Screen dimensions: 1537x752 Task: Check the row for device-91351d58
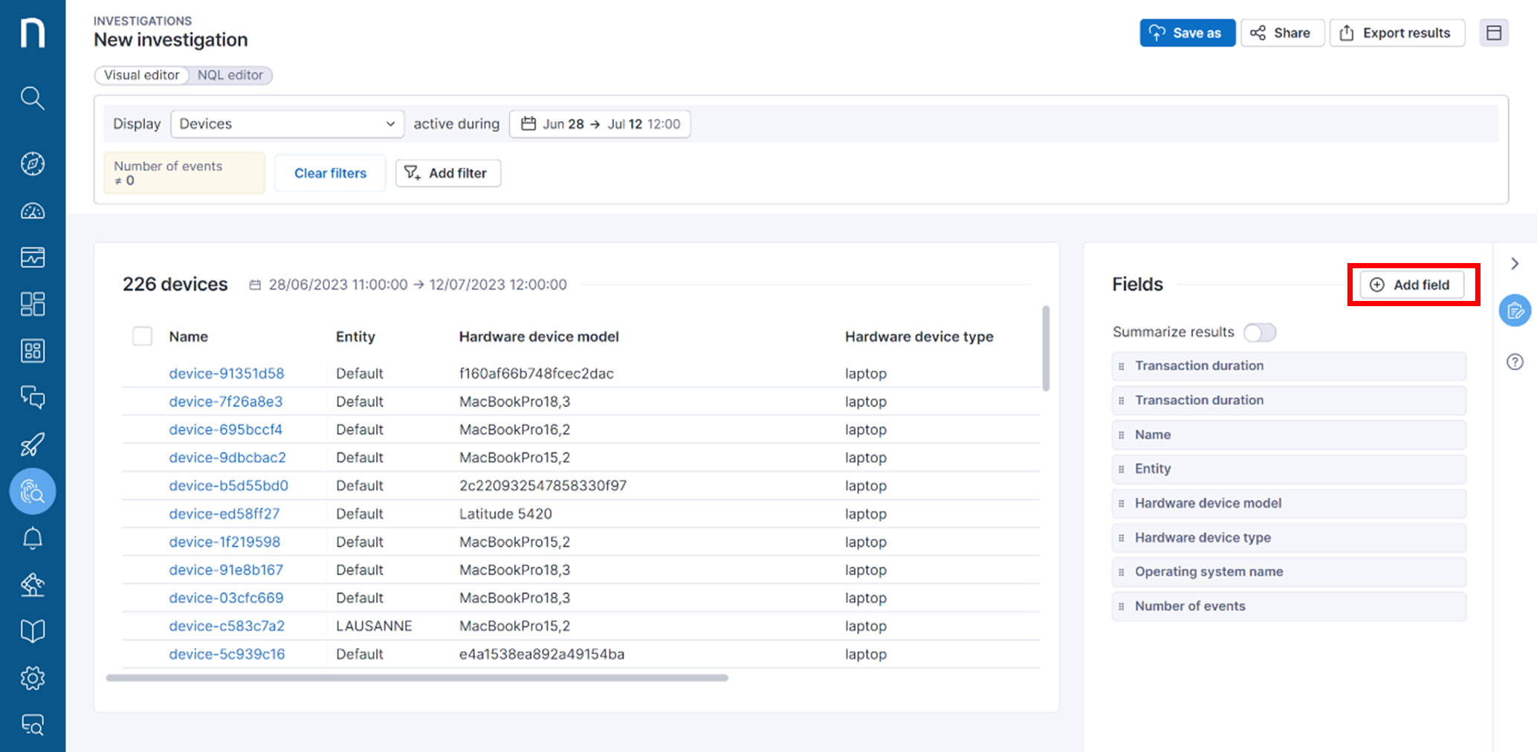(x=142, y=373)
